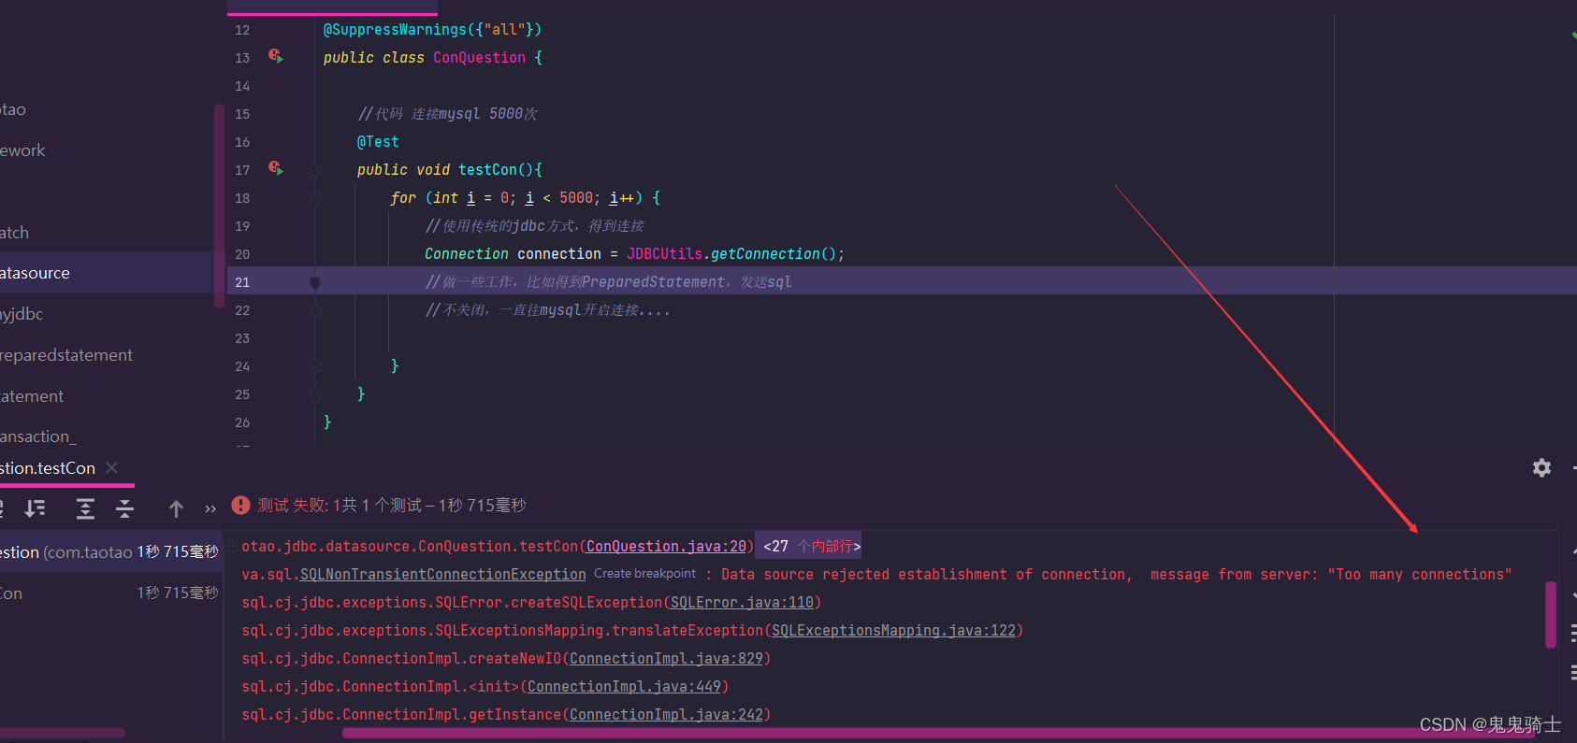This screenshot has width=1577, height=743.
Task: Toggle the fold marker on line 22
Action: click(315, 310)
